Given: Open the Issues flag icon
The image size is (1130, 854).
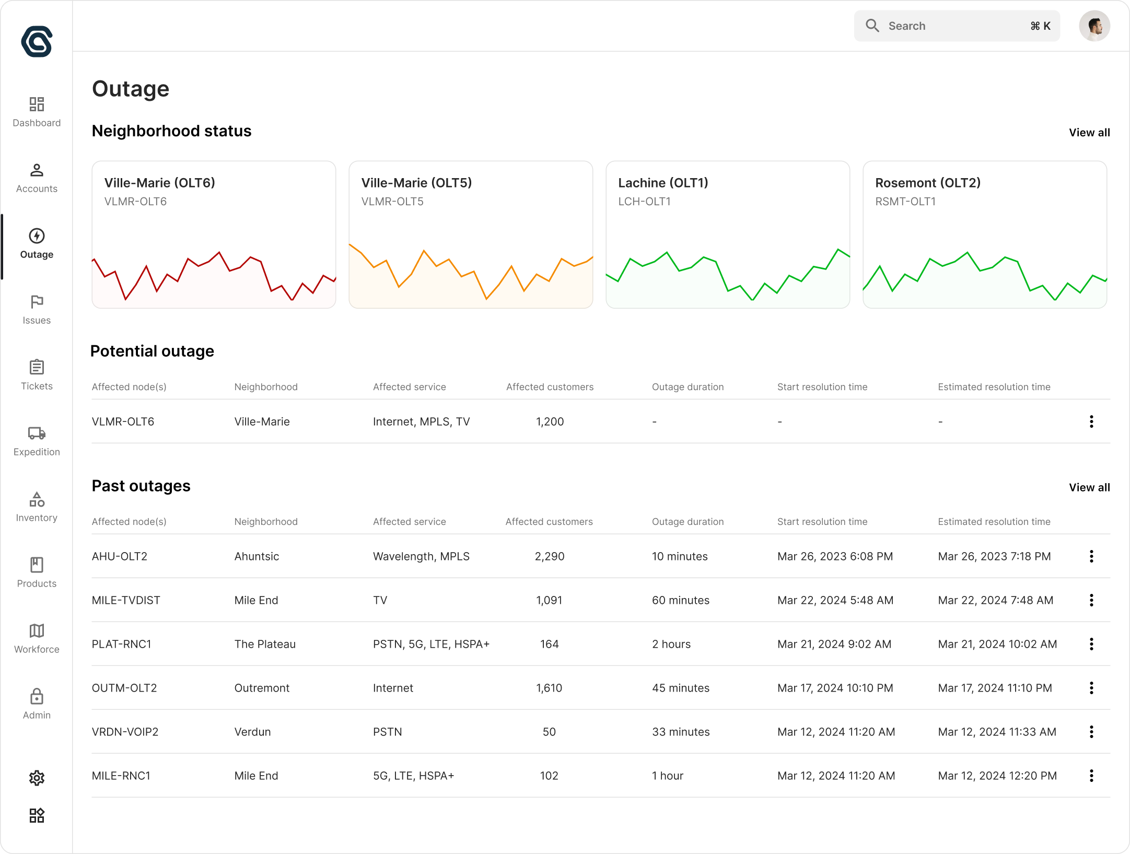Looking at the screenshot, I should point(37,302).
